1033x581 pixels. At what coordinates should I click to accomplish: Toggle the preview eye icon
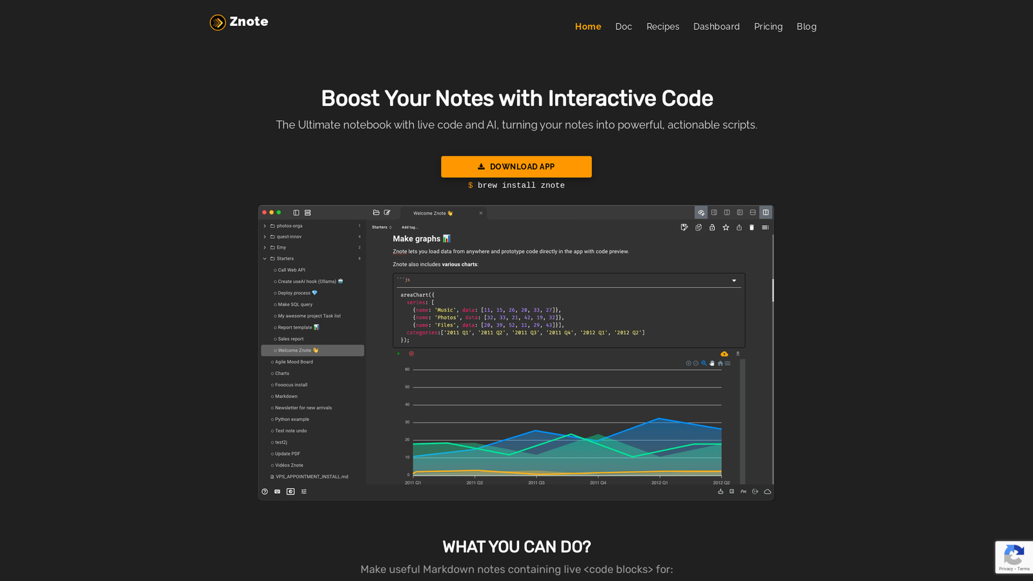tap(701, 212)
